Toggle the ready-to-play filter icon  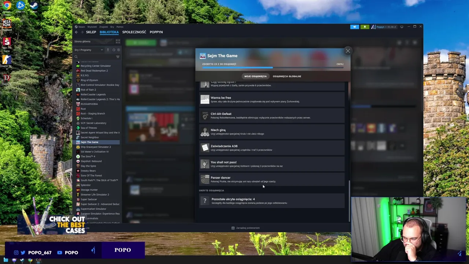pos(118,50)
